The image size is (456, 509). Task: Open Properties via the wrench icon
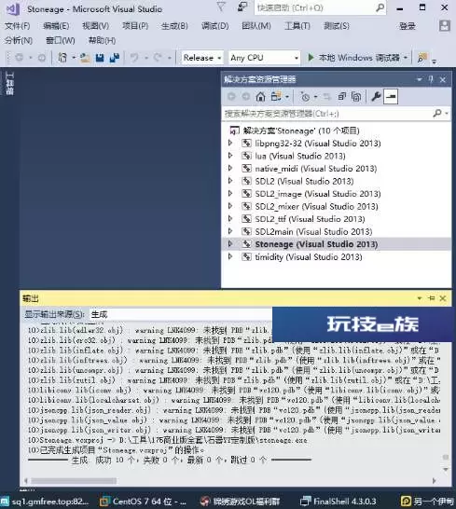point(376,96)
